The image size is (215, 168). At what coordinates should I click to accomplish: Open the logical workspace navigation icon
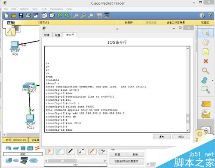10,32
